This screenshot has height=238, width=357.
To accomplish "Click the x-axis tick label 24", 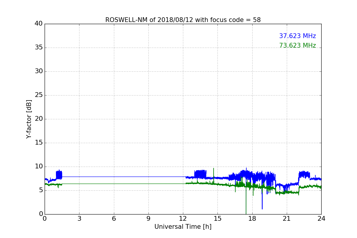I will coord(321,219).
